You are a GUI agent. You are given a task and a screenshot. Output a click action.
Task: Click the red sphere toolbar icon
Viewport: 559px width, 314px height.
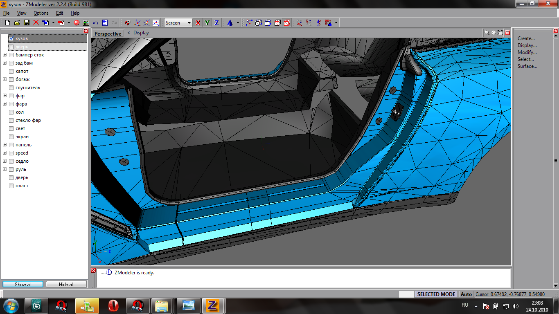click(77, 23)
